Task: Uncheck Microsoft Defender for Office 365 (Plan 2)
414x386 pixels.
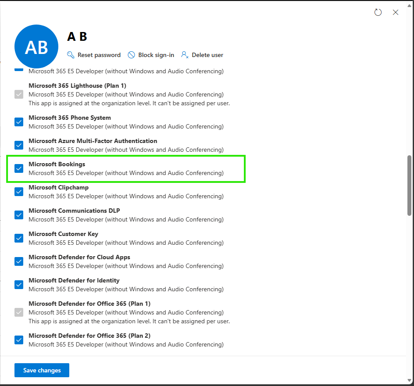Action: coord(19,340)
